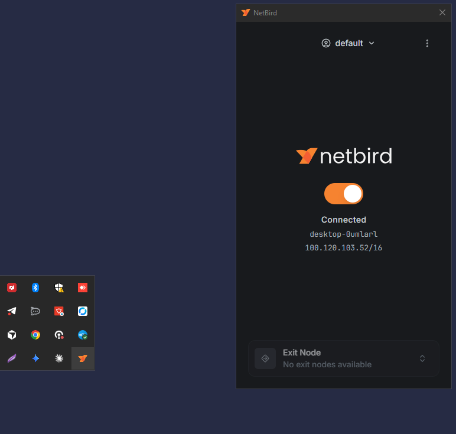Click NetBird orange bird tray icon
Viewport: 456px width, 434px height.
click(83, 358)
